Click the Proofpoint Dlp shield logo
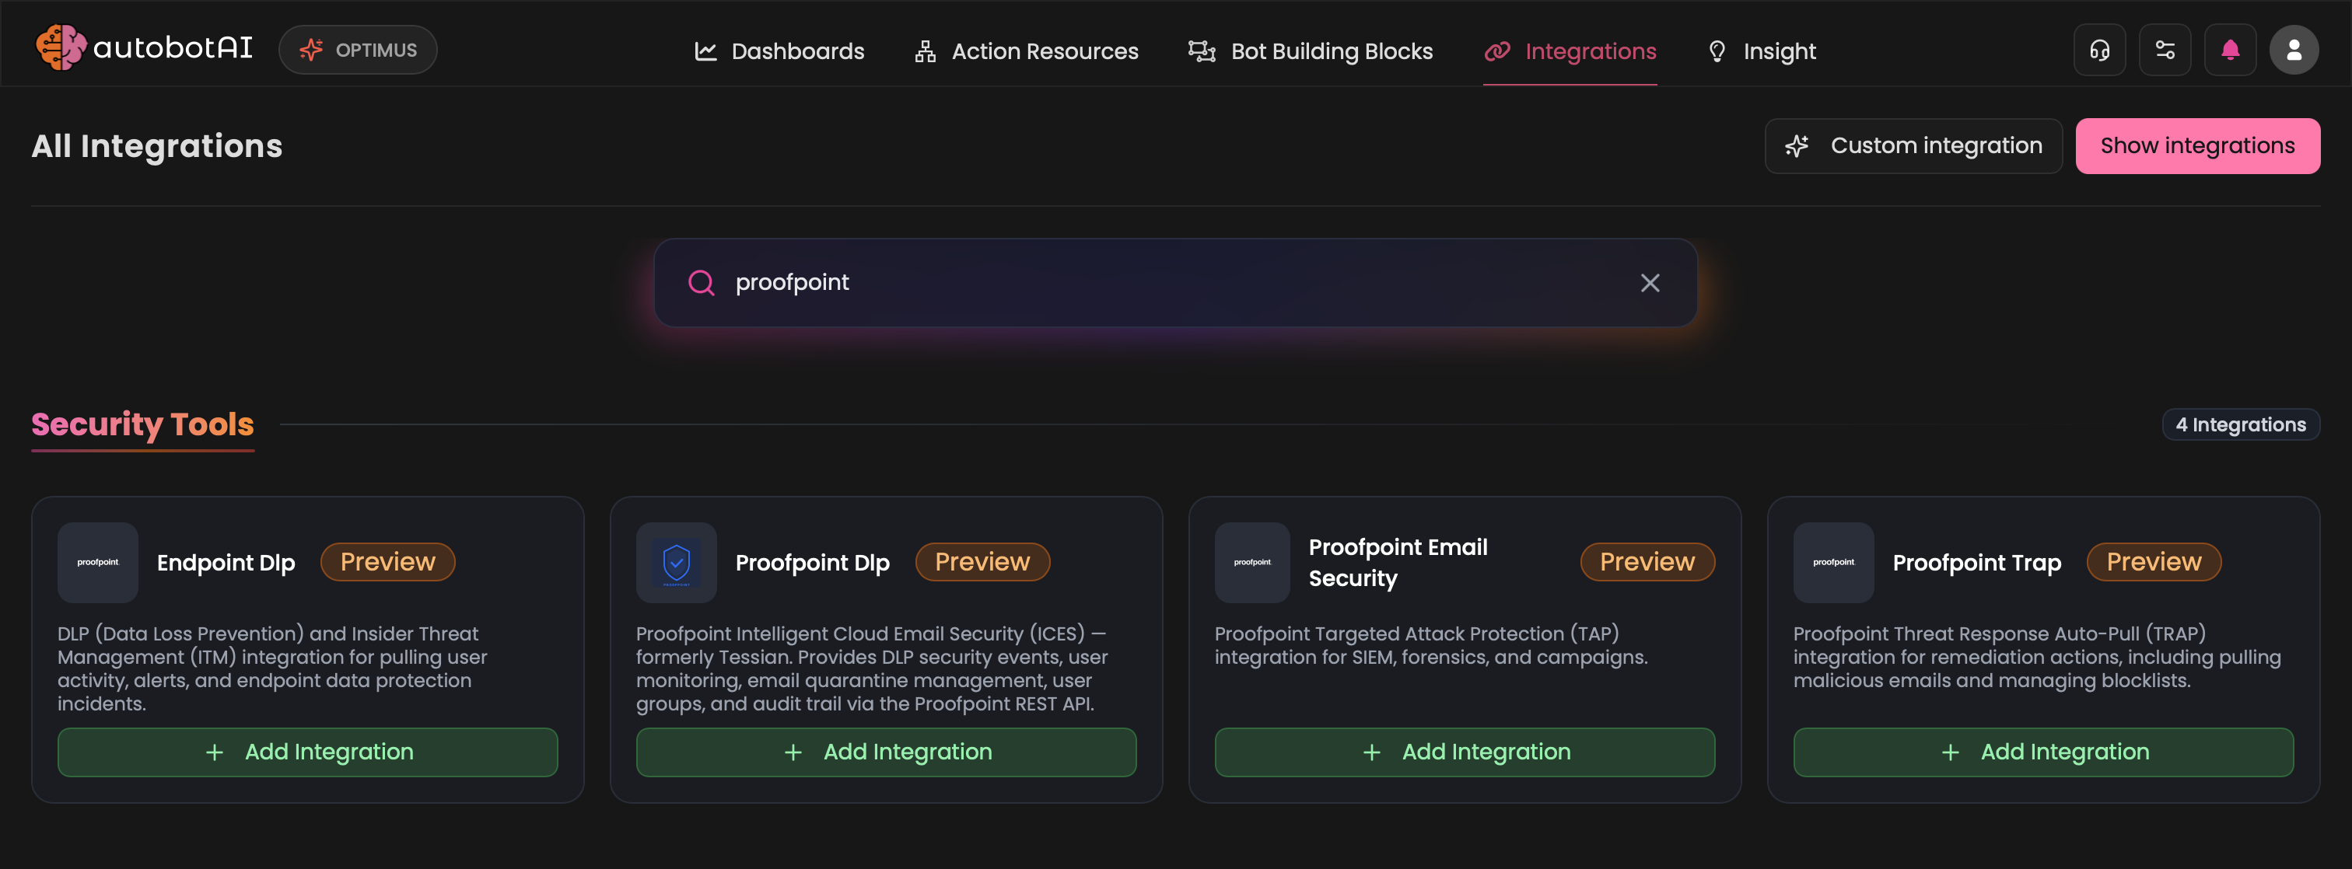This screenshot has width=2352, height=869. 677,562
